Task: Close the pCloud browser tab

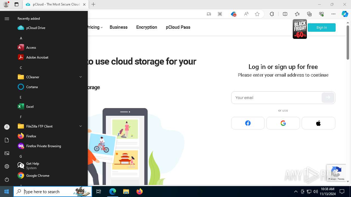Action: click(84, 4)
